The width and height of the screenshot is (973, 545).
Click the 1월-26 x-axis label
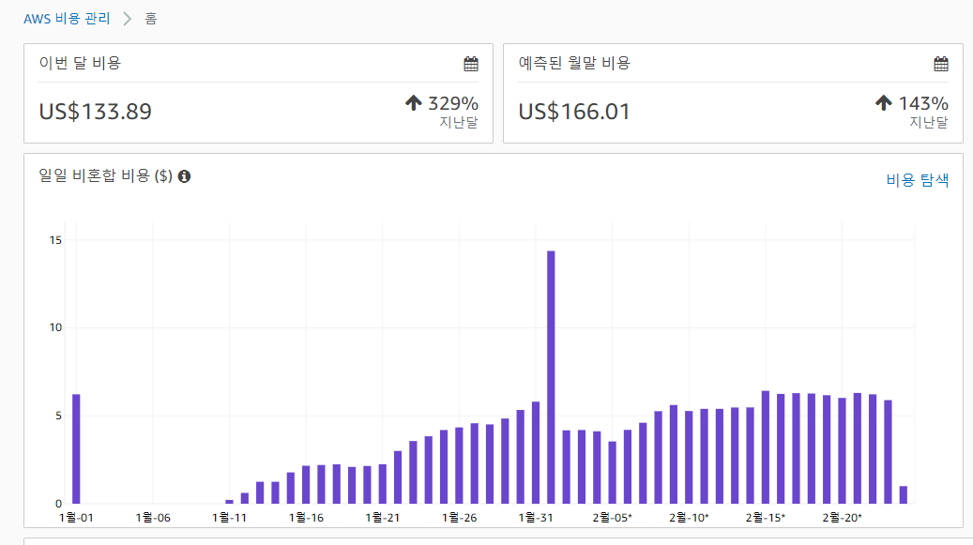point(459,518)
